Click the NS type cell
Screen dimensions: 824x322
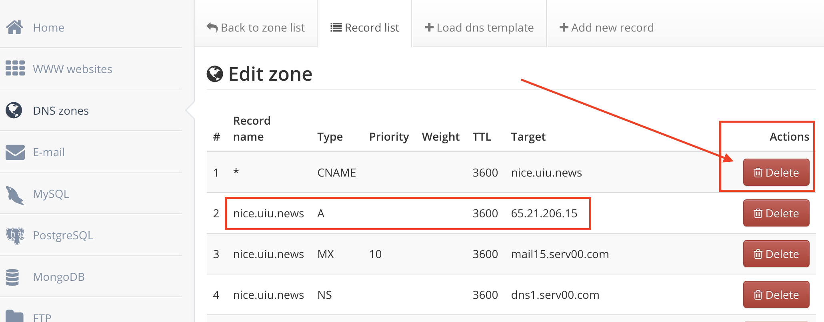[x=324, y=295]
